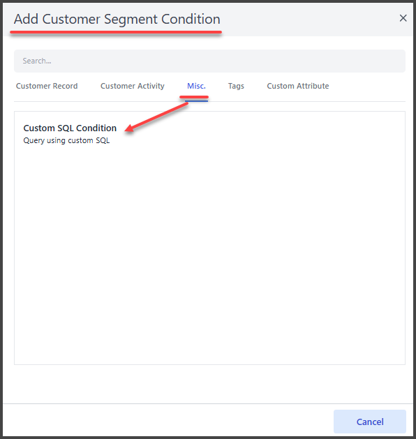Click the empty area of the condition list panel
Viewport: 416px width, 439px height.
(x=209, y=252)
